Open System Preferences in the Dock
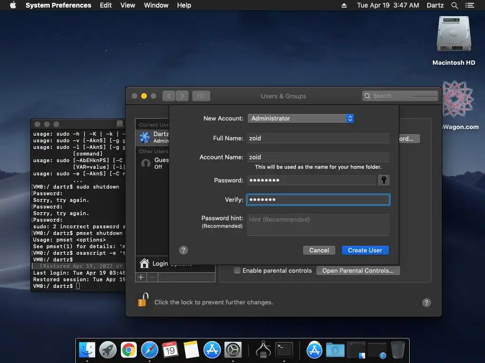The image size is (485, 363). click(233, 350)
